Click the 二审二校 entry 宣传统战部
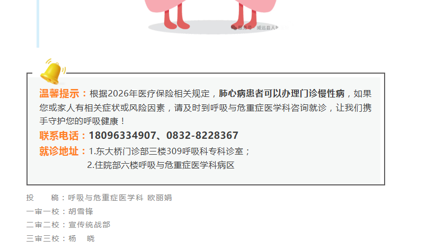Viewport: 436px width, 249px height. click(89, 225)
